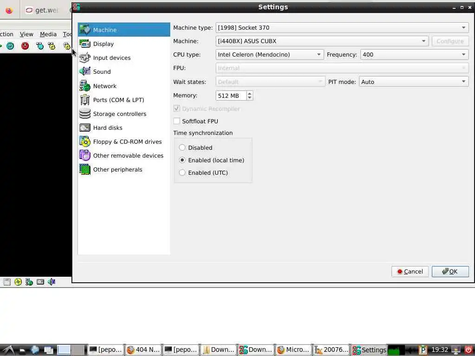Open Other removable devices category
The height and width of the screenshot is (356, 475).
coord(124,156)
